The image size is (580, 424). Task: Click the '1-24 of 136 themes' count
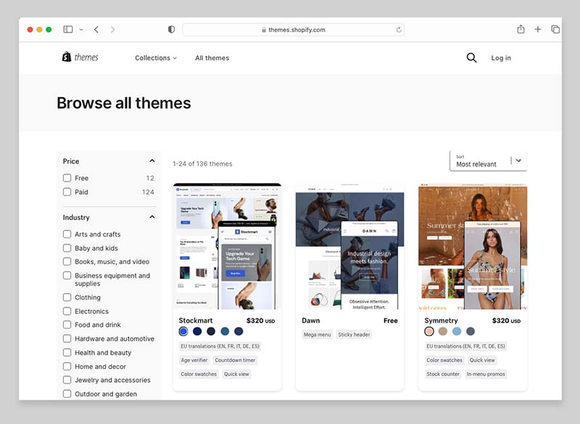point(202,164)
